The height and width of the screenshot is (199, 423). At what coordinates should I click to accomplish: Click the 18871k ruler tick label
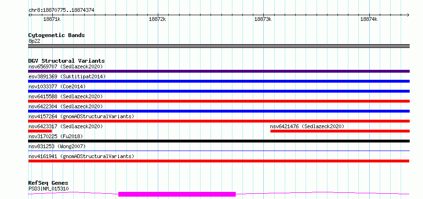(x=52, y=19)
